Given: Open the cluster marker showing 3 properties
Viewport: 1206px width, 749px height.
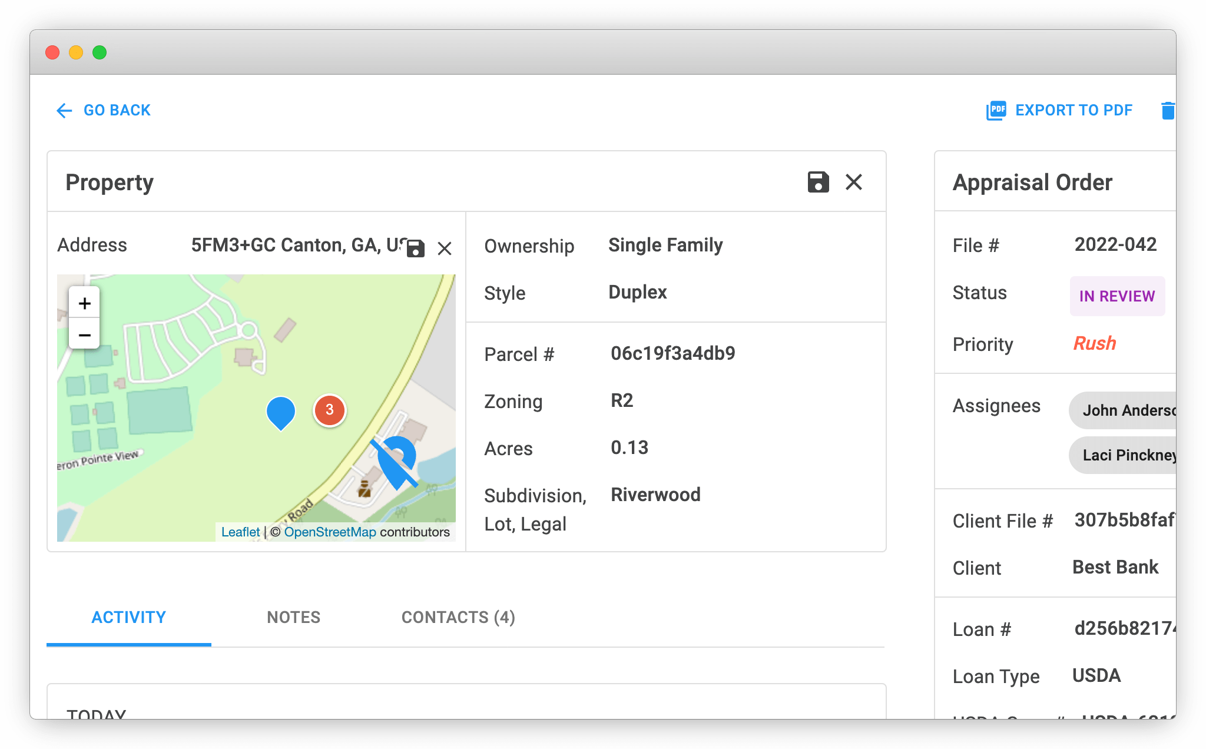Looking at the screenshot, I should (x=329, y=410).
